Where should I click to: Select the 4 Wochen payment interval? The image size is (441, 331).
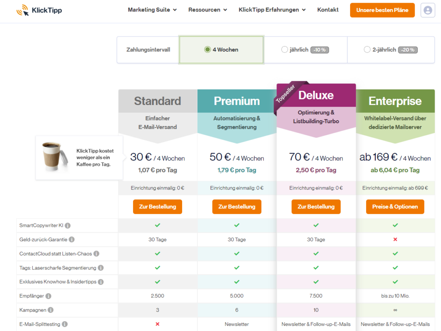click(x=221, y=50)
